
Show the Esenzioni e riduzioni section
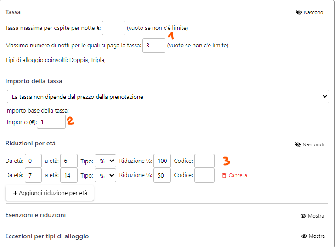[316, 216]
